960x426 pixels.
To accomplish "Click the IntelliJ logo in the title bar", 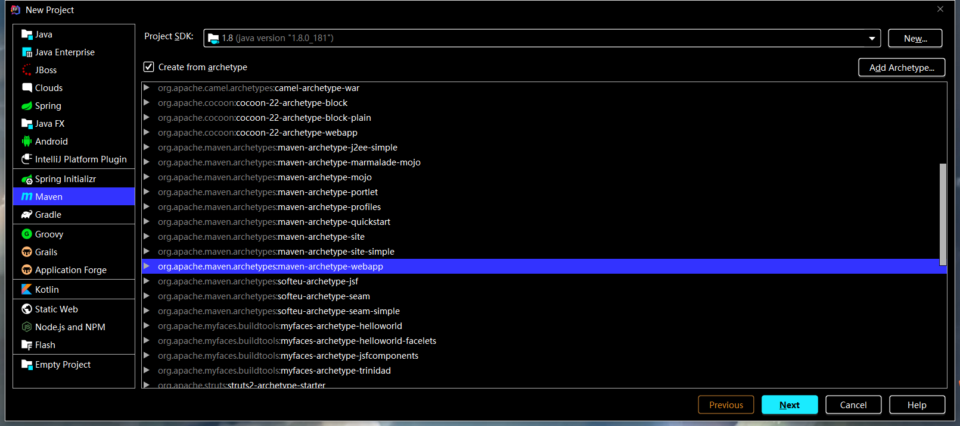I will (15, 10).
